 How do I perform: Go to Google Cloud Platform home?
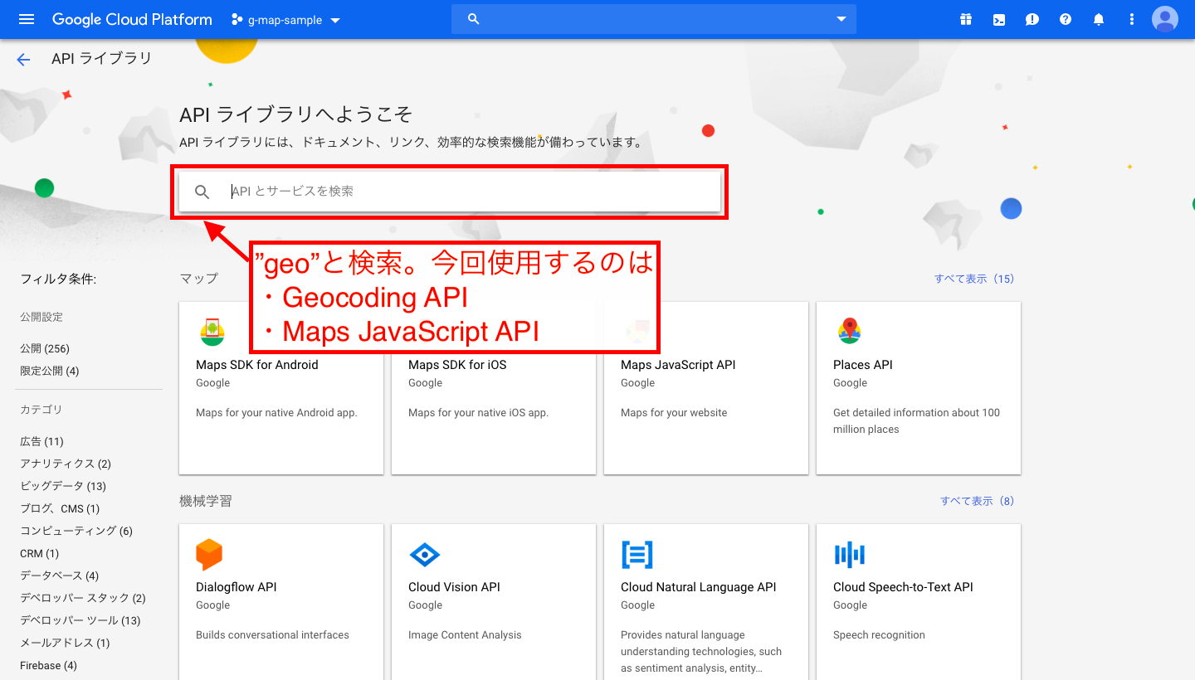(x=131, y=18)
